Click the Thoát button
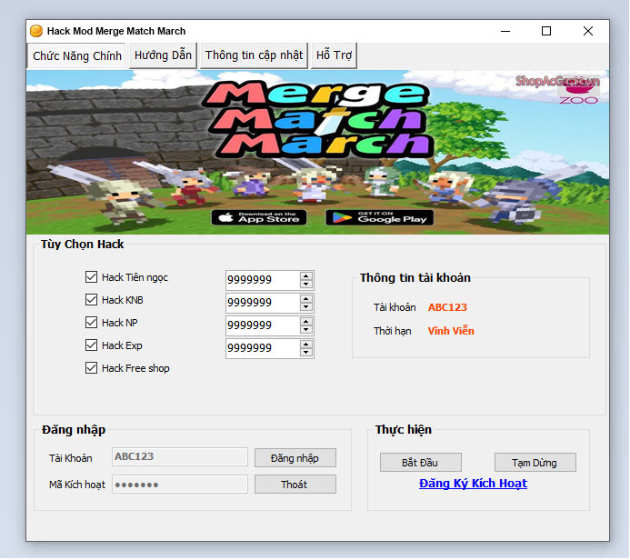Screen dimensions: 630x560 295,485
